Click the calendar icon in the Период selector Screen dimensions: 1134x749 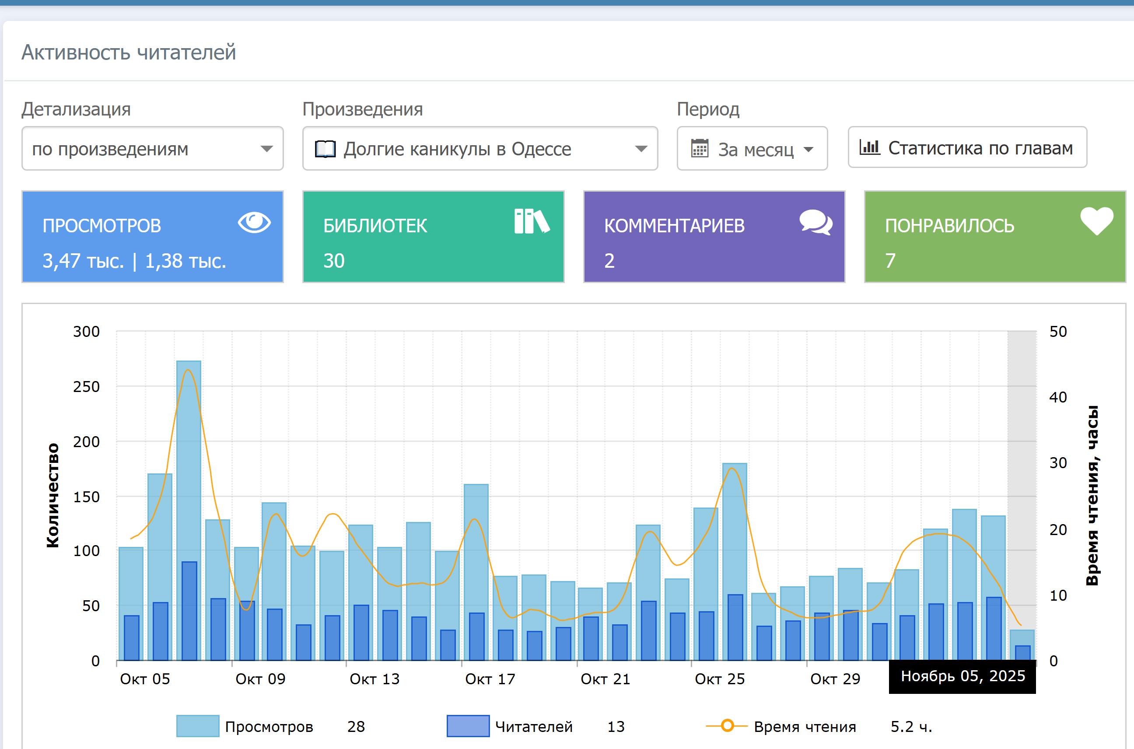coord(699,149)
